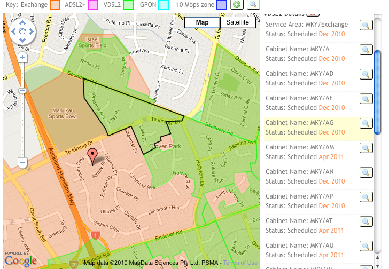The height and width of the screenshot is (269, 389).
Task: Click the Manukau Sports Bowl label
Action: [x=63, y=114]
